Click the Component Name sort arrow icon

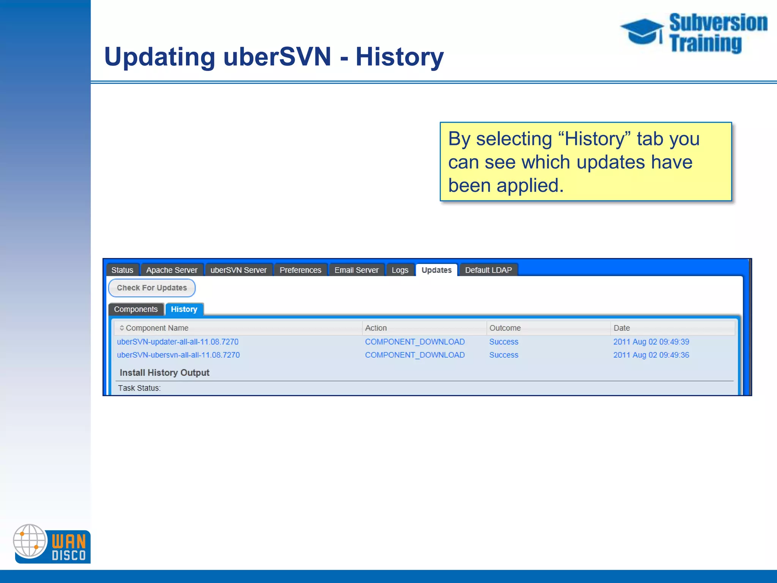click(121, 328)
